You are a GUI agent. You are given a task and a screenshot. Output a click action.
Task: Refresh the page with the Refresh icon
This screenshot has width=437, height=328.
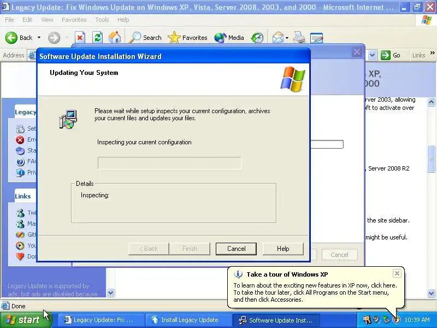click(x=98, y=38)
